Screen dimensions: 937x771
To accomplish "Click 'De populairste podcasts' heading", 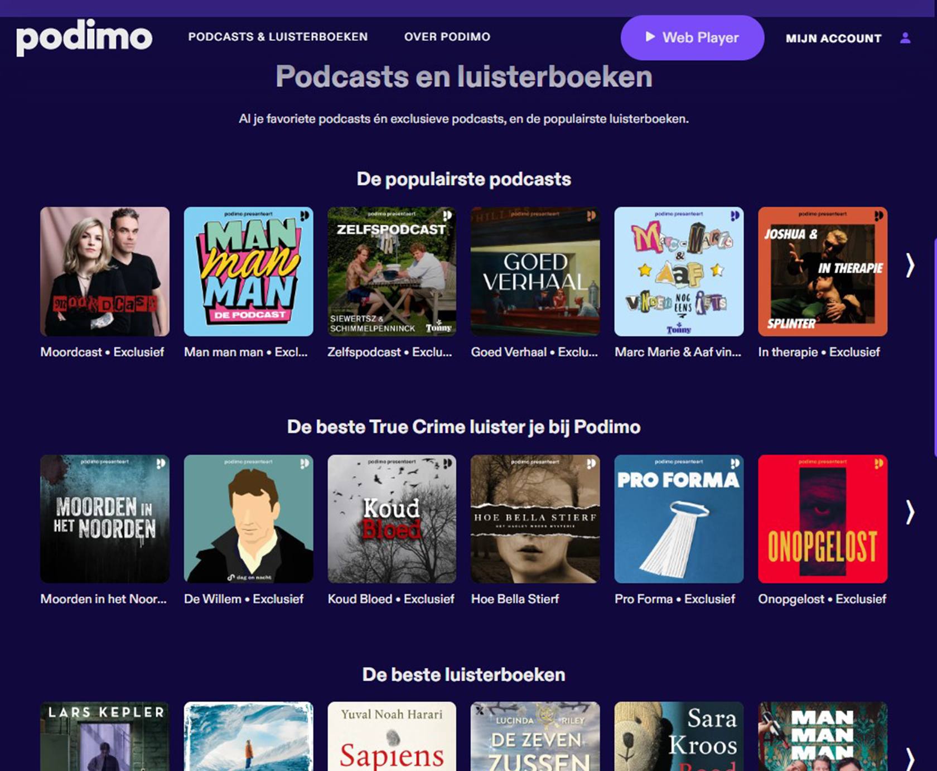I will (x=464, y=179).
